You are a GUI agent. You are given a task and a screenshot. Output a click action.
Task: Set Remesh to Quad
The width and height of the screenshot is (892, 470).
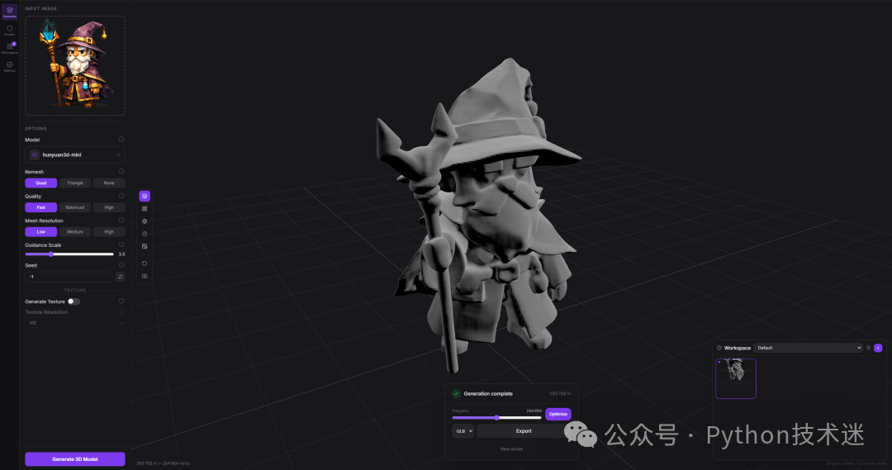coord(41,183)
